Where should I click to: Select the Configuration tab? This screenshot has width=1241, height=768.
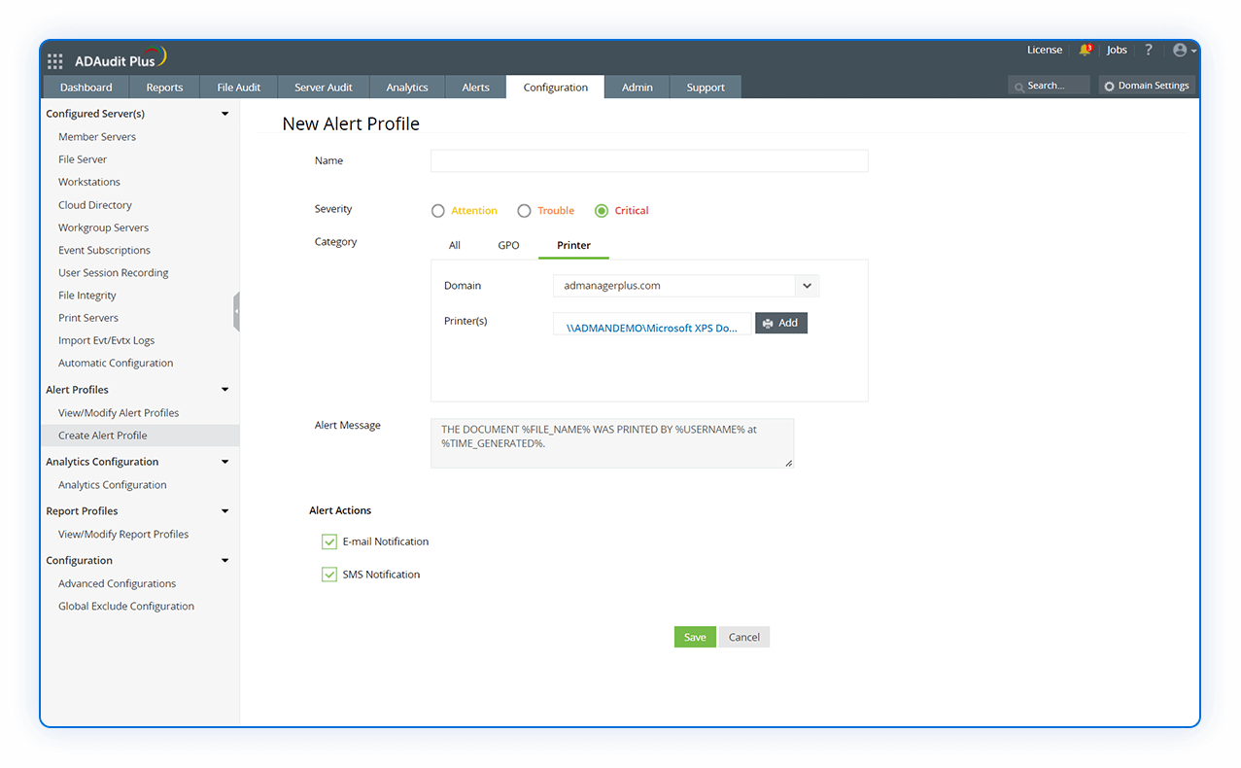[x=556, y=87]
